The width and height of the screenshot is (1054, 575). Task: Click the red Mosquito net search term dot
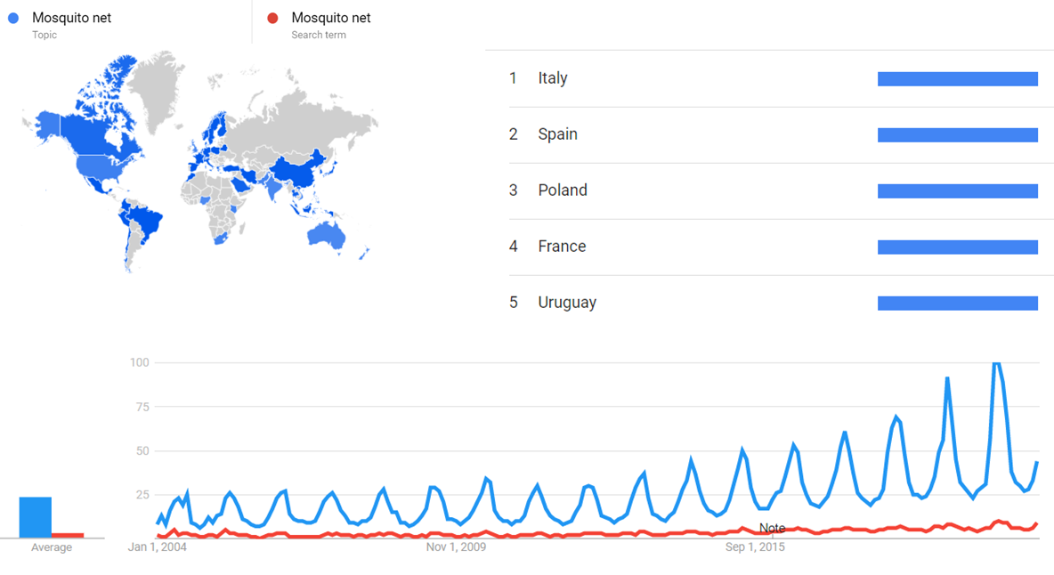point(273,19)
